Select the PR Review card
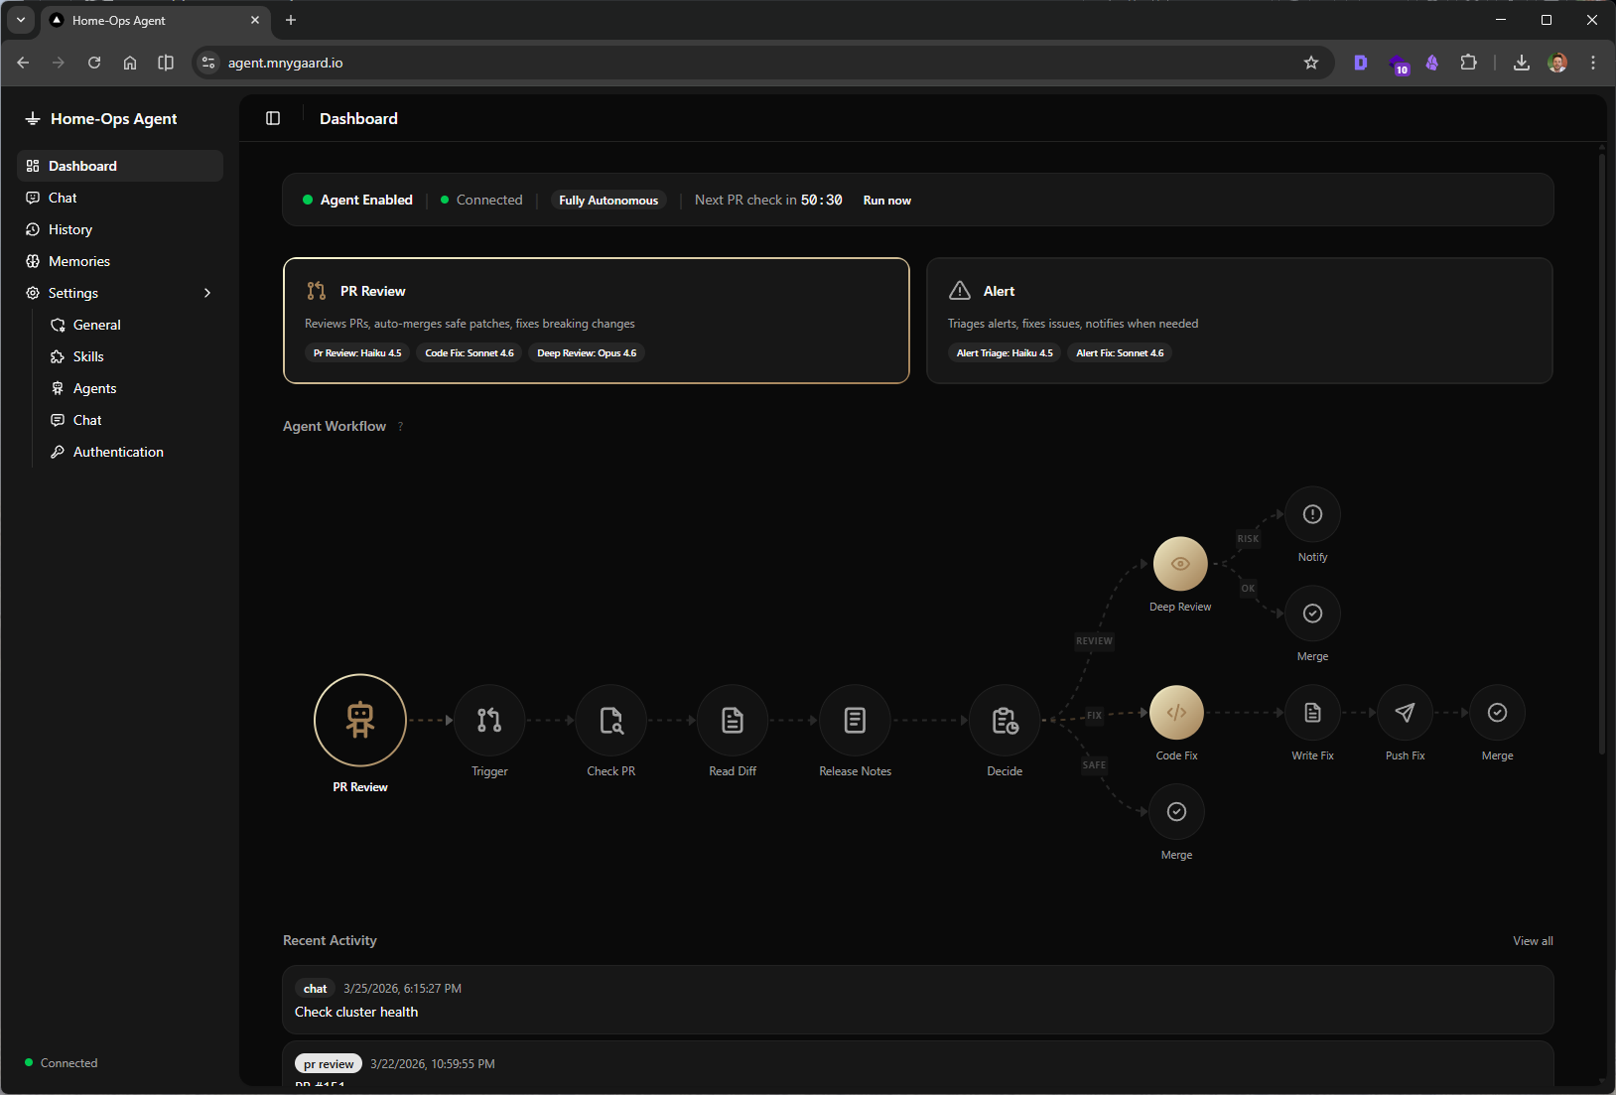 pyautogui.click(x=596, y=321)
